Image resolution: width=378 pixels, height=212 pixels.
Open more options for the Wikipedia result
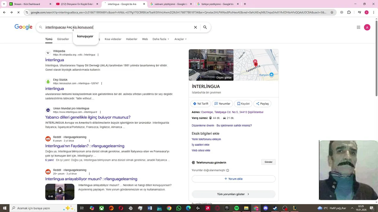point(98,55)
